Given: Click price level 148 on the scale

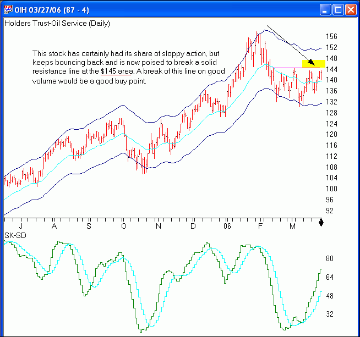Looking at the screenshot, I should [x=331, y=58].
